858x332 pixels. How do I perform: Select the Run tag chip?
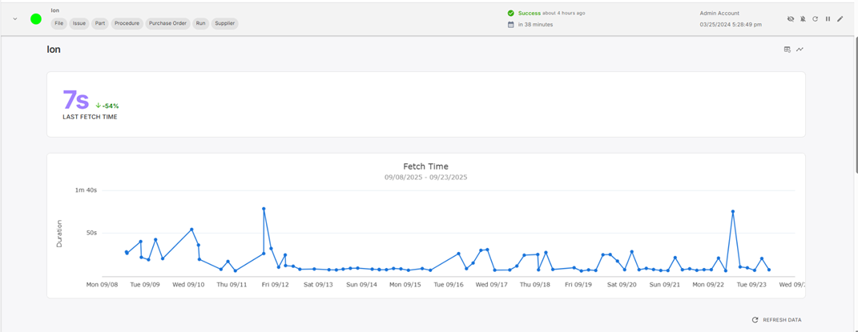[x=200, y=23]
